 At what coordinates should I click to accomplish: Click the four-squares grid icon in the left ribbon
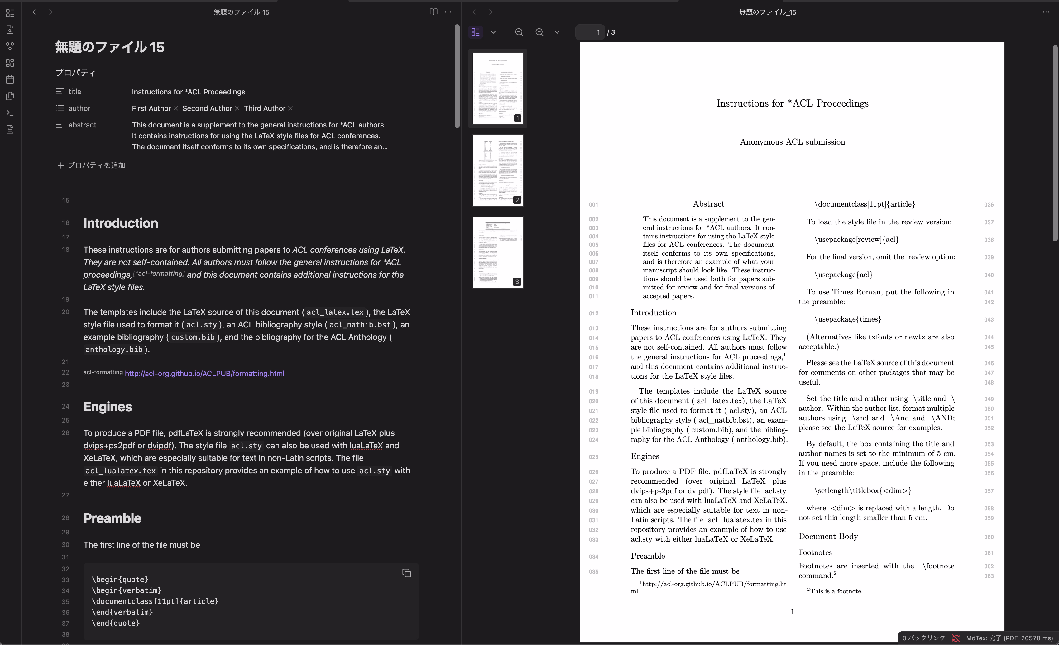(x=10, y=63)
